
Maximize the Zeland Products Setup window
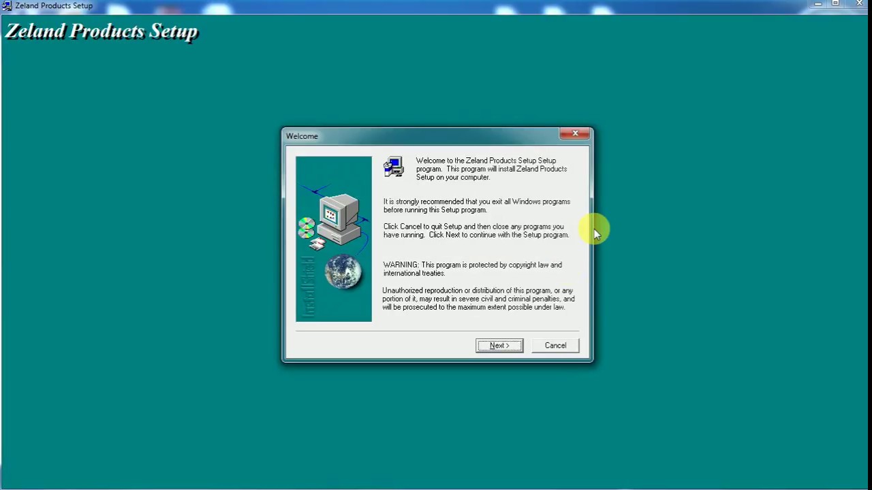pyautogui.click(x=835, y=4)
